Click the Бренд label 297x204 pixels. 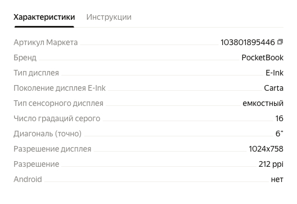pos(25,57)
